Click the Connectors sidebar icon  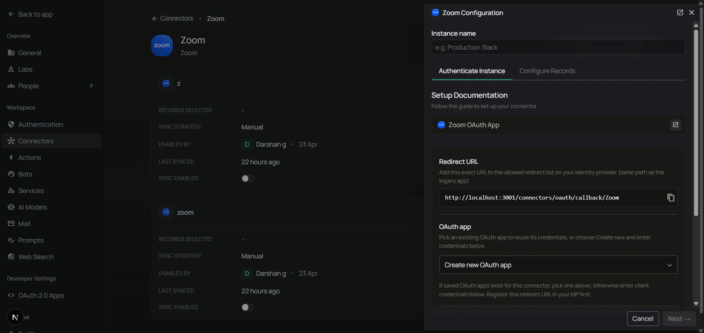pyautogui.click(x=11, y=141)
